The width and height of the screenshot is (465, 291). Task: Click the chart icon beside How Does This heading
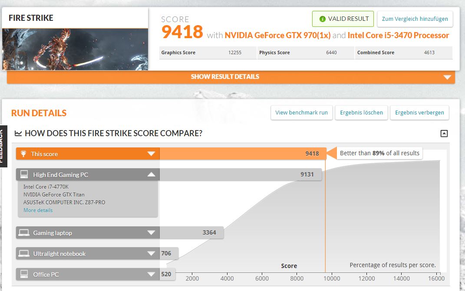coord(18,133)
